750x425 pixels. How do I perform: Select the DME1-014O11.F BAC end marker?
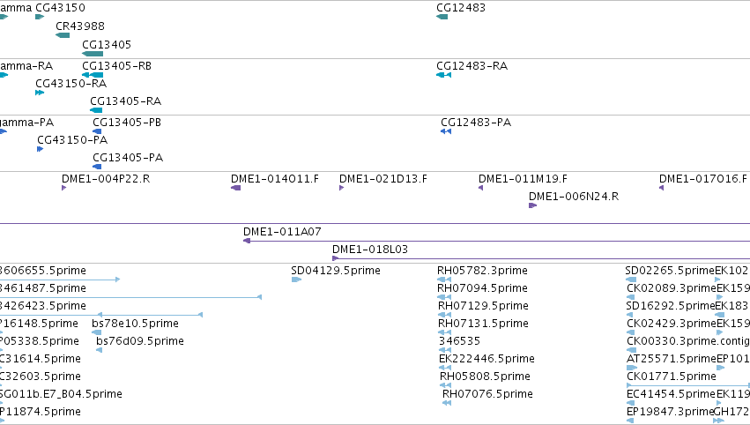[x=236, y=188]
